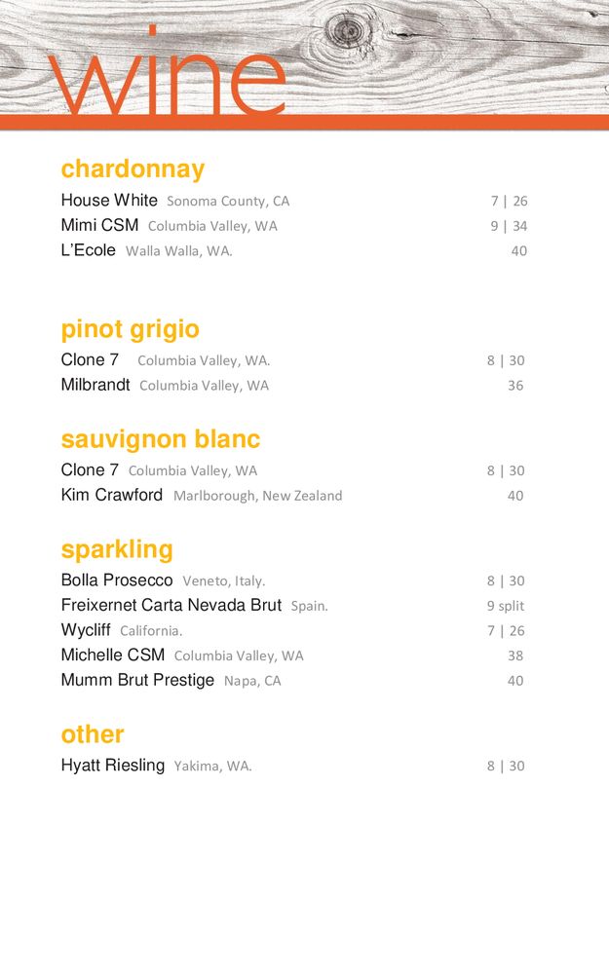609x974 pixels.
Task: Click the House White wine name
Action: pyautogui.click(x=109, y=201)
